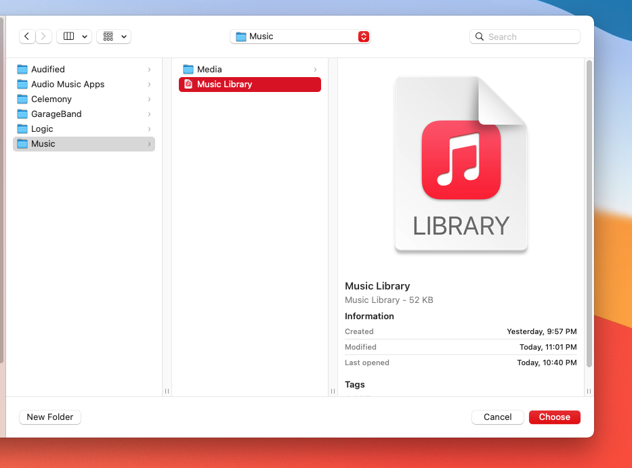Viewport: 632px width, 468px height.
Task: Click the New Folder button
Action: click(50, 417)
